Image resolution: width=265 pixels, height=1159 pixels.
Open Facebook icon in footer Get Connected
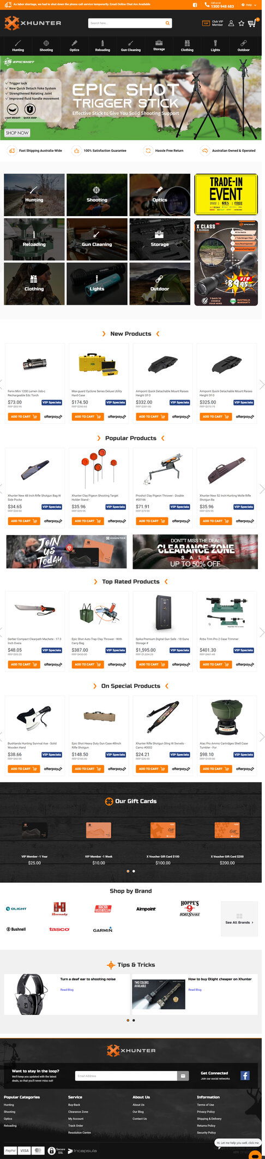point(245,1075)
